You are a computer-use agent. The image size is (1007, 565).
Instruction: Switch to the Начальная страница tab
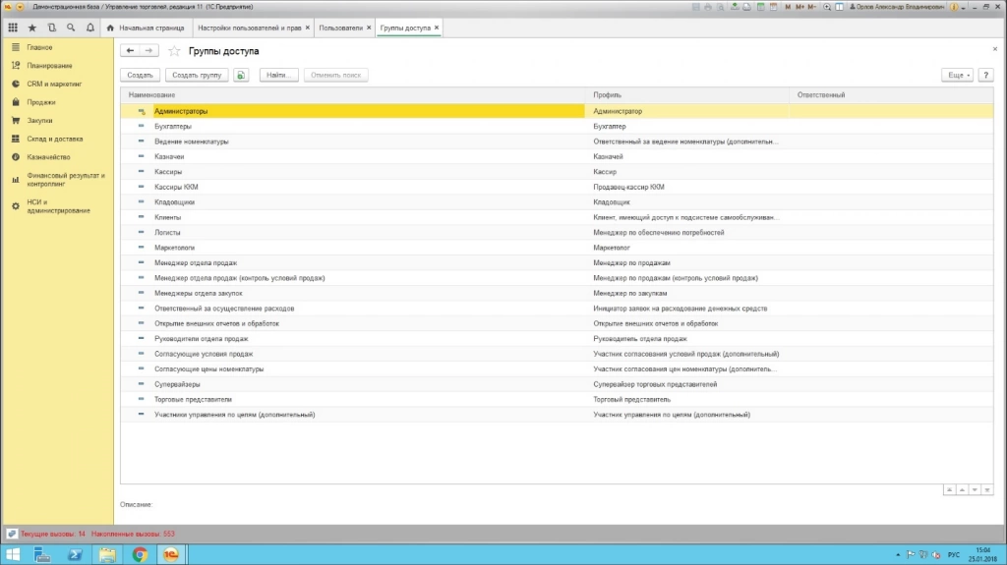pos(146,28)
